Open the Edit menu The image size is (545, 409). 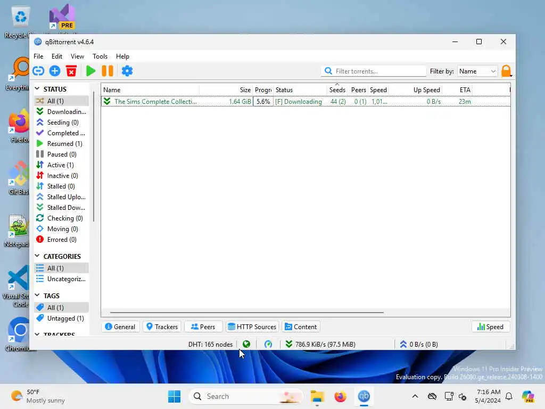coord(56,56)
